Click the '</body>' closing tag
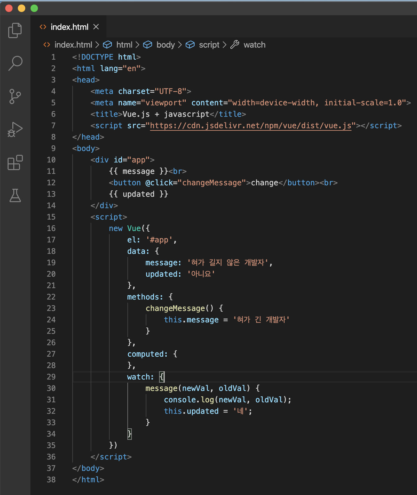This screenshot has height=495, width=417. (88, 468)
